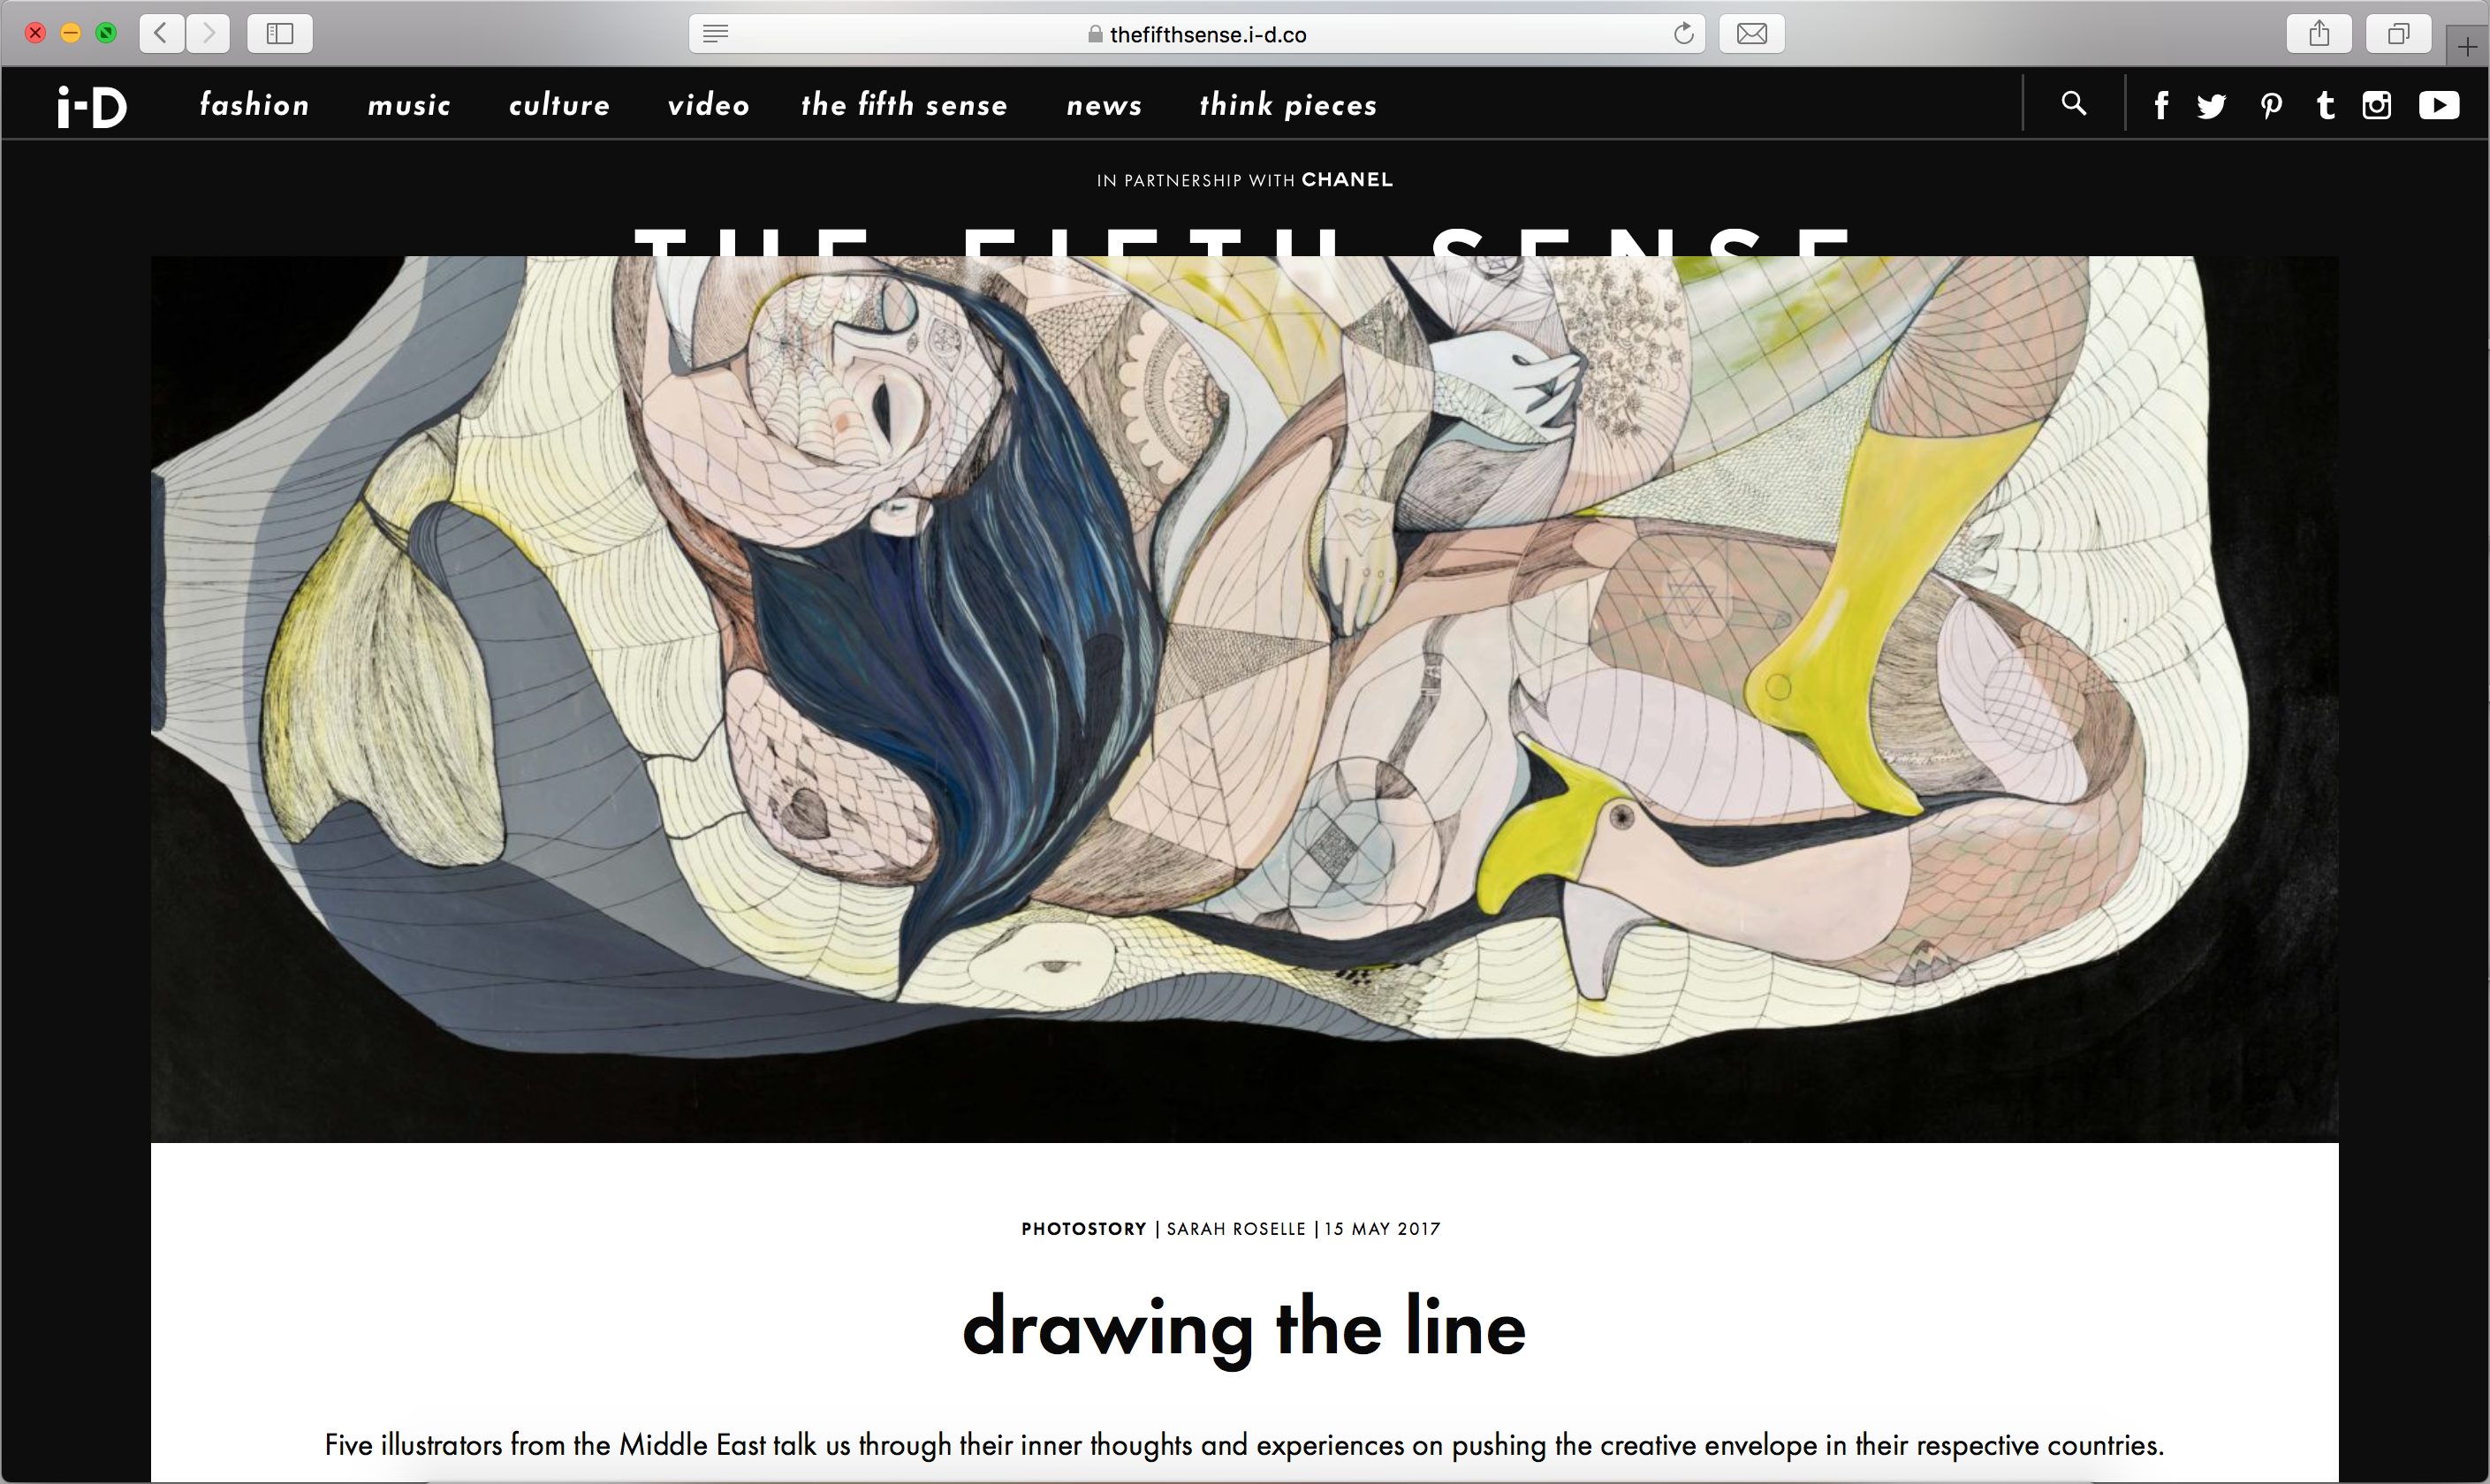Click the Photostory category label
Viewport: 2490px width, 1484px height.
(x=1084, y=1229)
